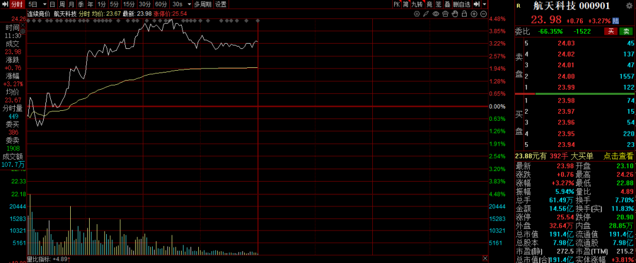The image size is (636, 263).
Task: Switch to the 15分 period tab
Action: pos(129,4)
